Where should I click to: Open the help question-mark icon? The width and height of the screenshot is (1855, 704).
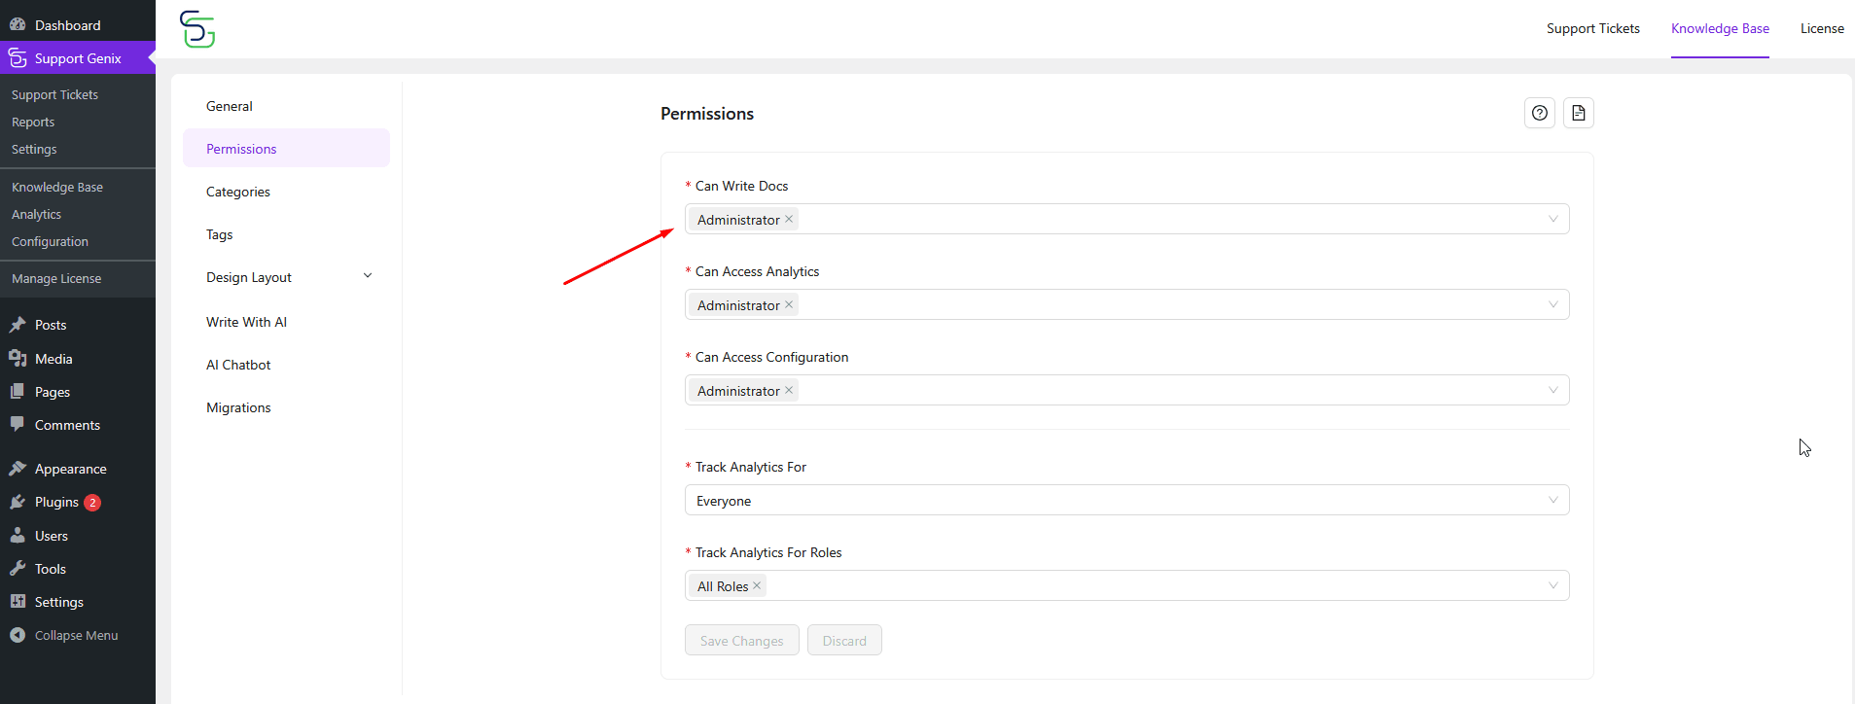point(1540,113)
